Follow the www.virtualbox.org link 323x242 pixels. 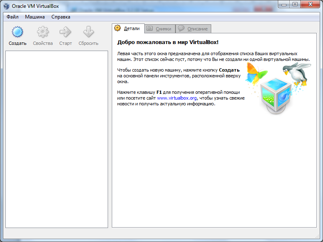[x=177, y=98]
